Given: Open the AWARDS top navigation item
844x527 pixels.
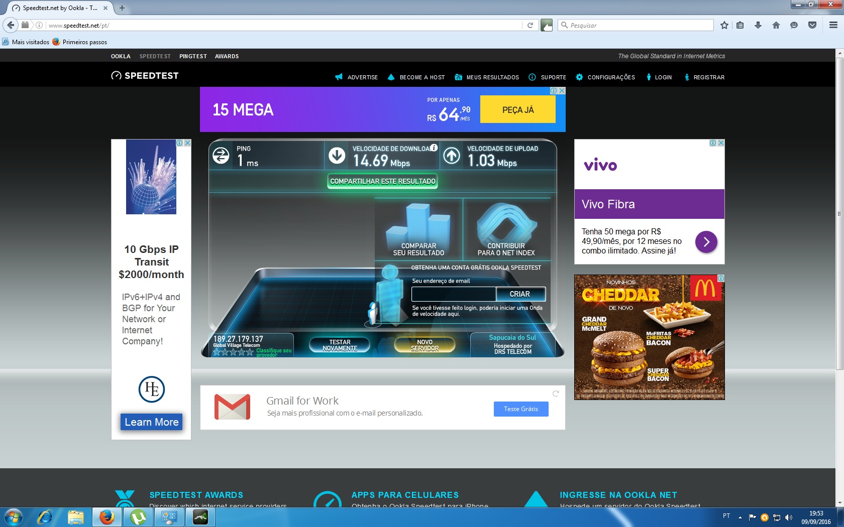Looking at the screenshot, I should tap(227, 56).
